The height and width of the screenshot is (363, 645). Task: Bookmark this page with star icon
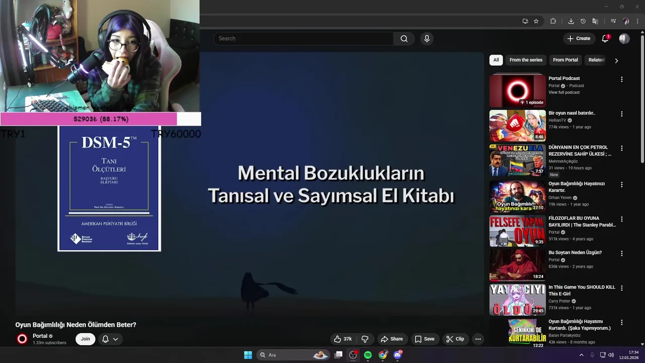click(536, 21)
